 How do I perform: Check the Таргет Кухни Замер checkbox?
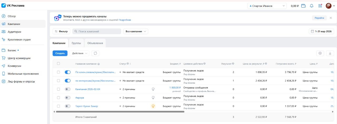[58, 106]
